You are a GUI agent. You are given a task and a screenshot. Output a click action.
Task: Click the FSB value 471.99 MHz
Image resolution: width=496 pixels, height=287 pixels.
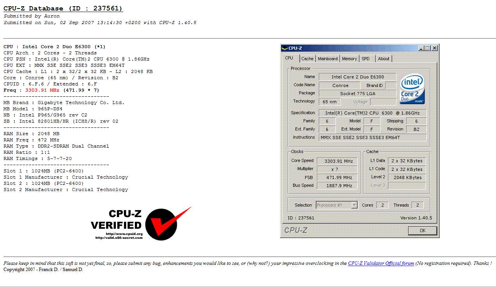(x=337, y=177)
